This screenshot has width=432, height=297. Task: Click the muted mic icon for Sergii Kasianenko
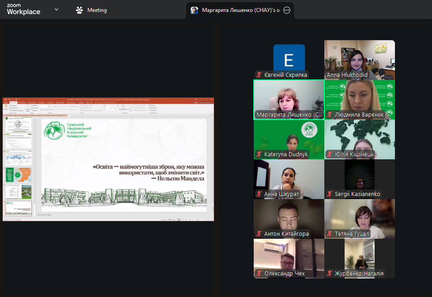tap(330, 194)
